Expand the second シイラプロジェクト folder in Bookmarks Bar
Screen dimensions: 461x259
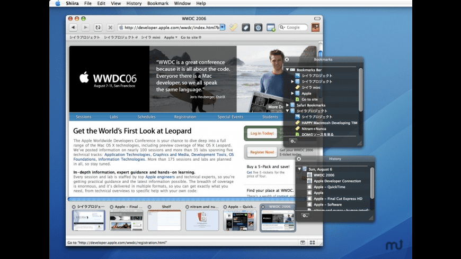pos(292,81)
